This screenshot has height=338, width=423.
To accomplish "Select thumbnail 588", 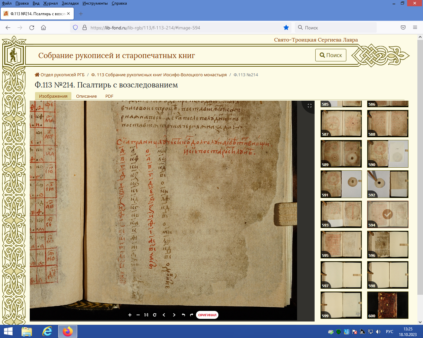I will coord(388,123).
